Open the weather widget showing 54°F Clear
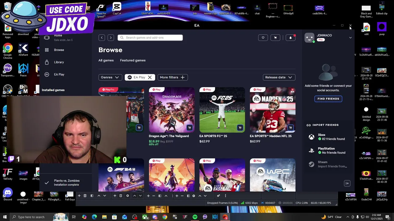 tap(331, 217)
